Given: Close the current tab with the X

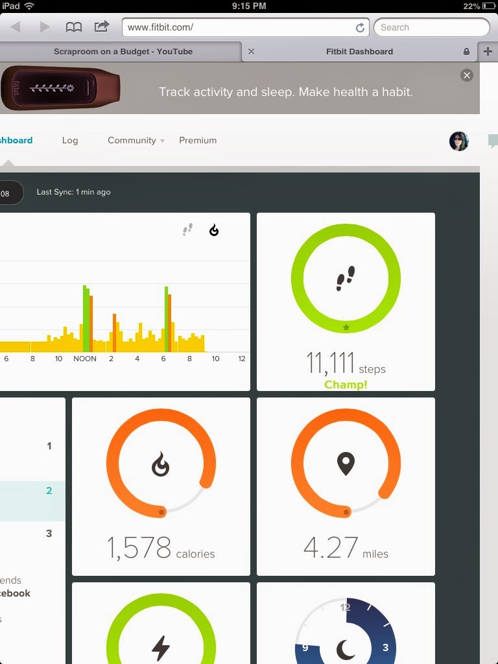Looking at the screenshot, I should [x=251, y=52].
